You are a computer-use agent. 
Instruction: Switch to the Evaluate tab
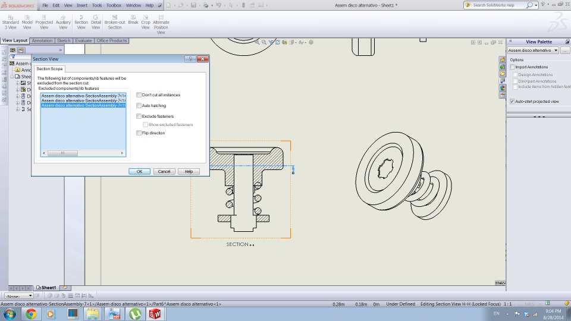(83, 41)
